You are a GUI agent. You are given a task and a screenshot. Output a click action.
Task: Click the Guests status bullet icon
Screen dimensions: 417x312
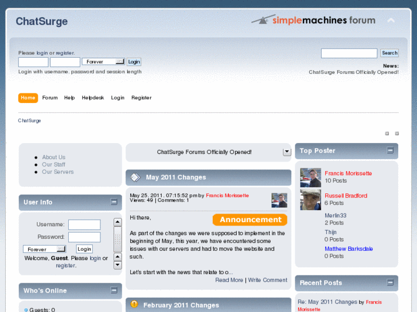pyautogui.click(x=26, y=310)
